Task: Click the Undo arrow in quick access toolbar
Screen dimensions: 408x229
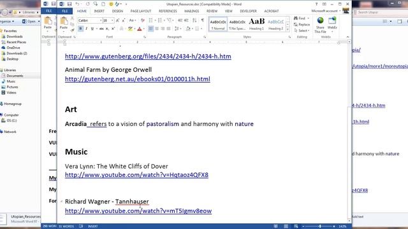Action: click(x=77, y=4)
